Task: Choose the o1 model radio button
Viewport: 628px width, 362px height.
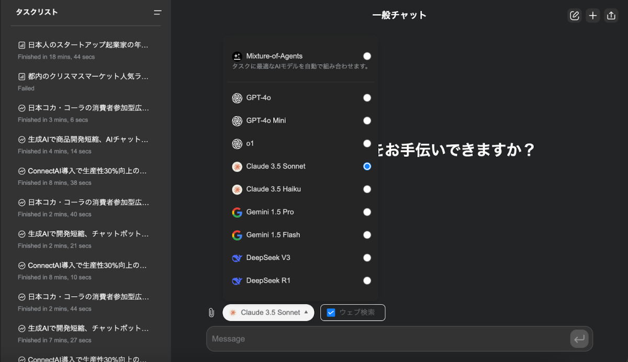Action: coord(367,143)
